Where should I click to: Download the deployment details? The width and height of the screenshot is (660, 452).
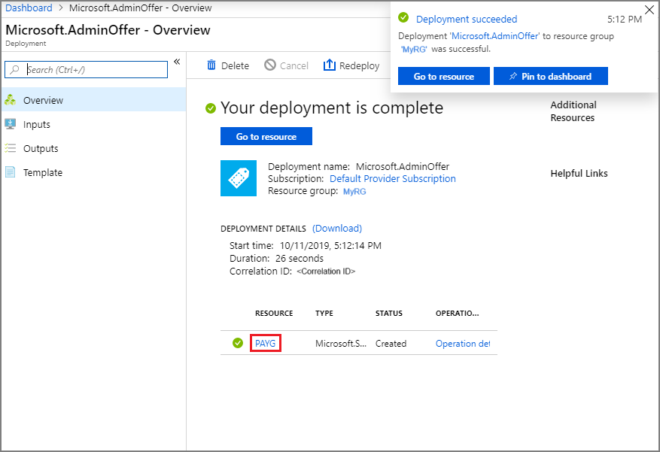click(336, 228)
